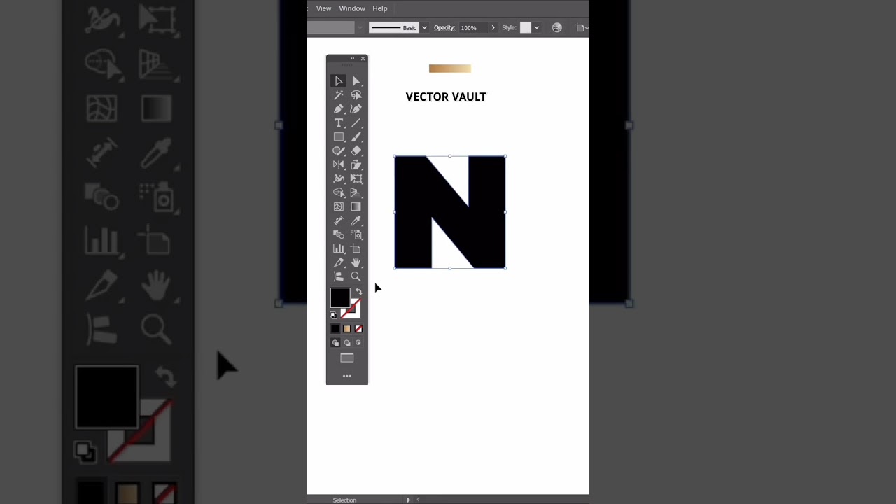The image size is (896, 504).
Task: Select the Mesh tool
Action: point(339,207)
